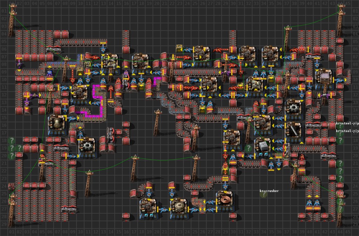This screenshot has width=359, height=236.
Task: Click the placeholder beside the grey block assembler
Action: 248,148
